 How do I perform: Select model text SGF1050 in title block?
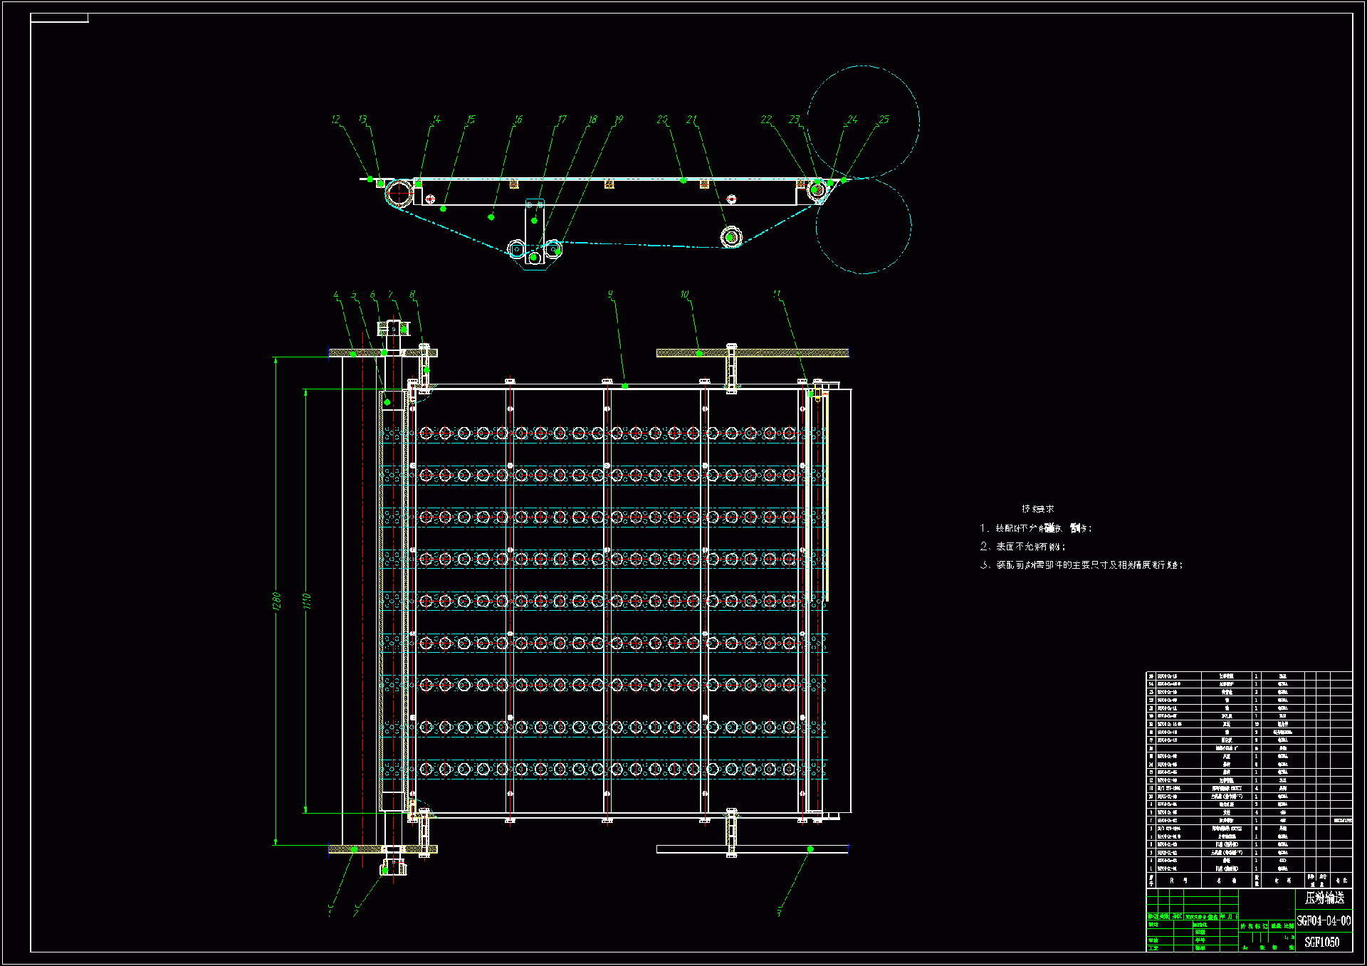[x=1321, y=942]
